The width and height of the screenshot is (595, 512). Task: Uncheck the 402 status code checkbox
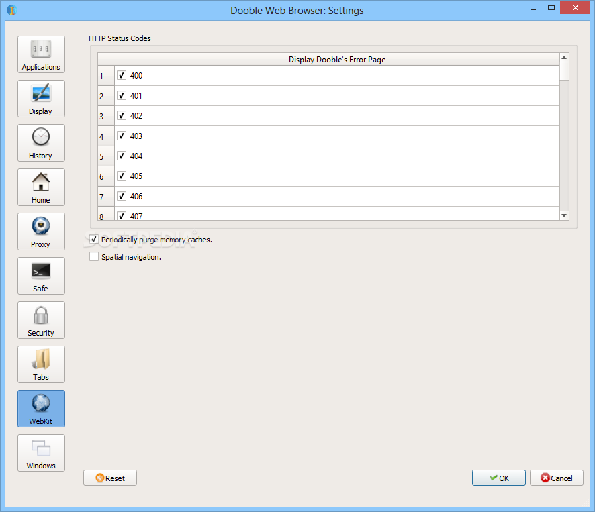[x=122, y=115]
